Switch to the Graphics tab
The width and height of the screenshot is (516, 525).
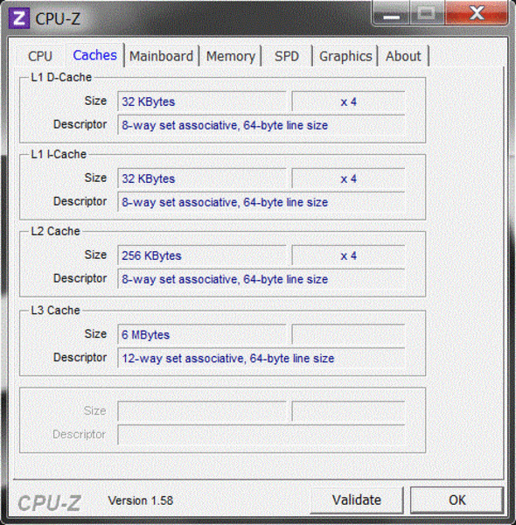[x=345, y=56]
